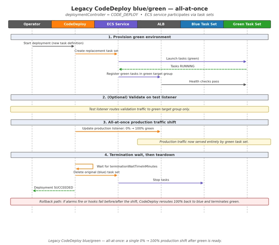Click the 'Health checks pass' label

click(204, 81)
